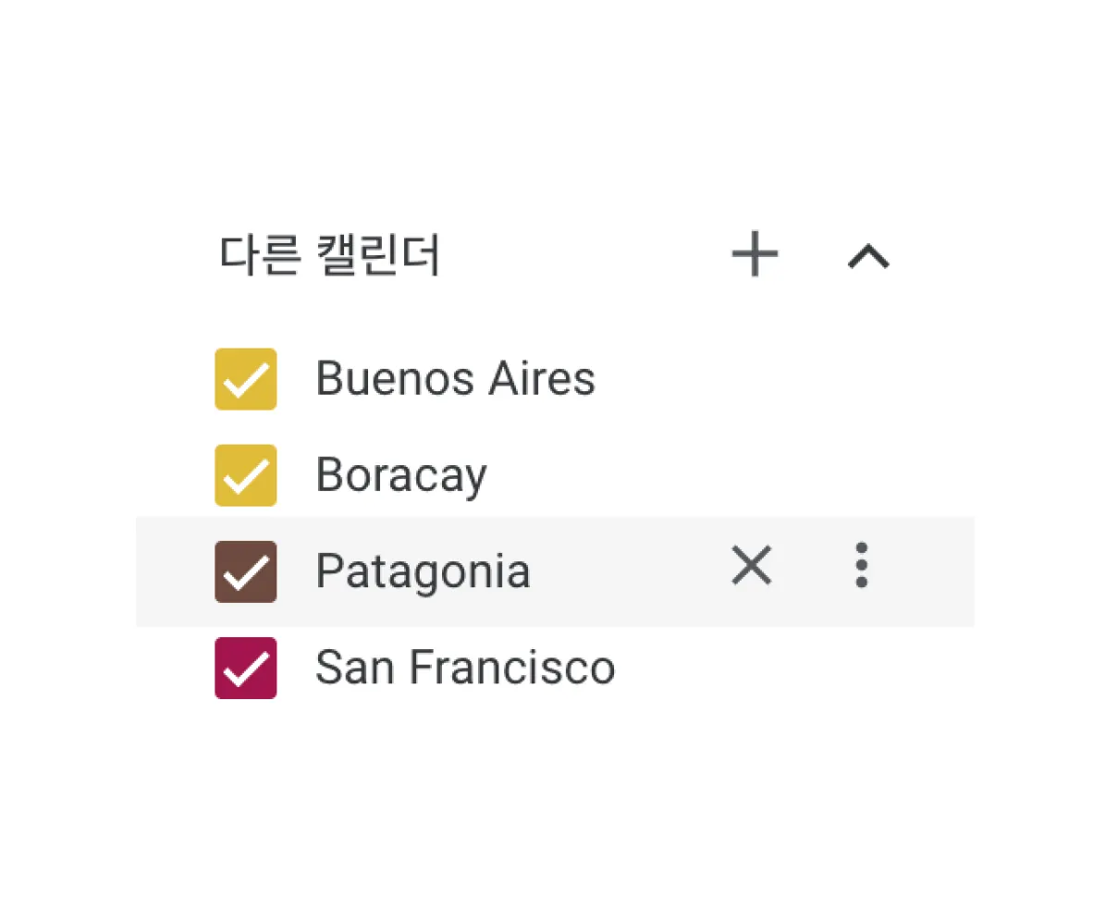
Task: Toggle the Patagonia calendar checkbox
Action: pos(246,571)
